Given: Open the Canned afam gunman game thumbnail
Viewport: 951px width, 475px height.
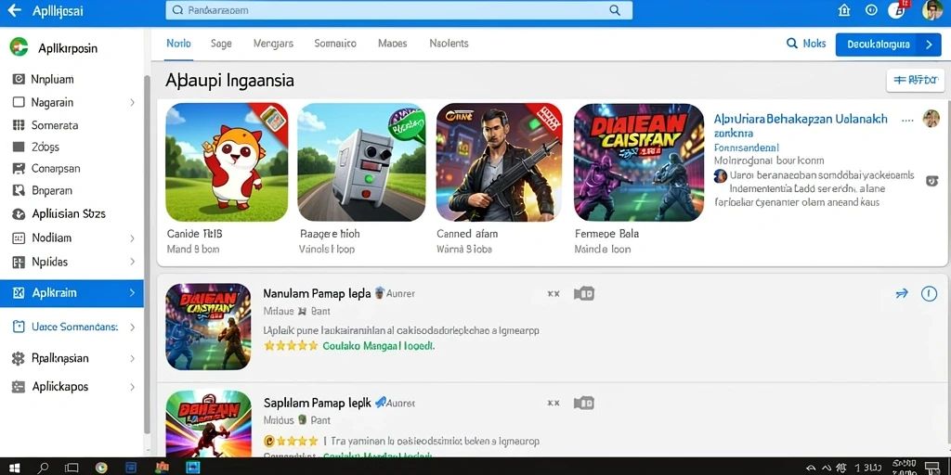Looking at the screenshot, I should tap(499, 161).
